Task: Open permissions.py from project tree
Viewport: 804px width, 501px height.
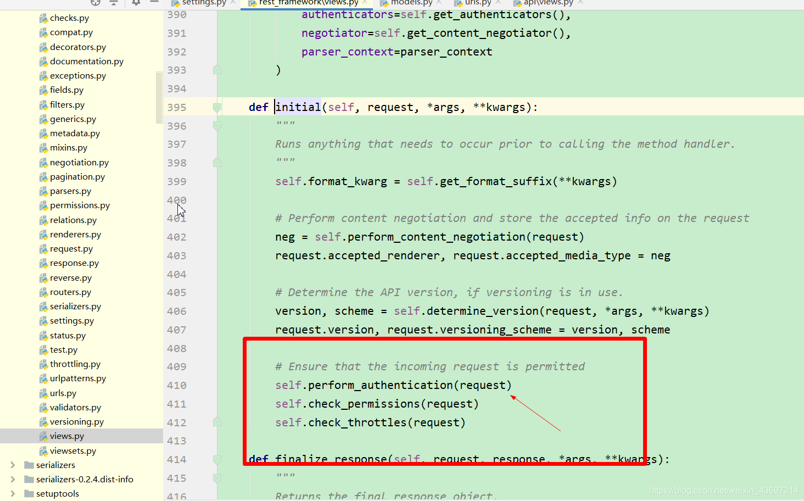Action: 80,205
